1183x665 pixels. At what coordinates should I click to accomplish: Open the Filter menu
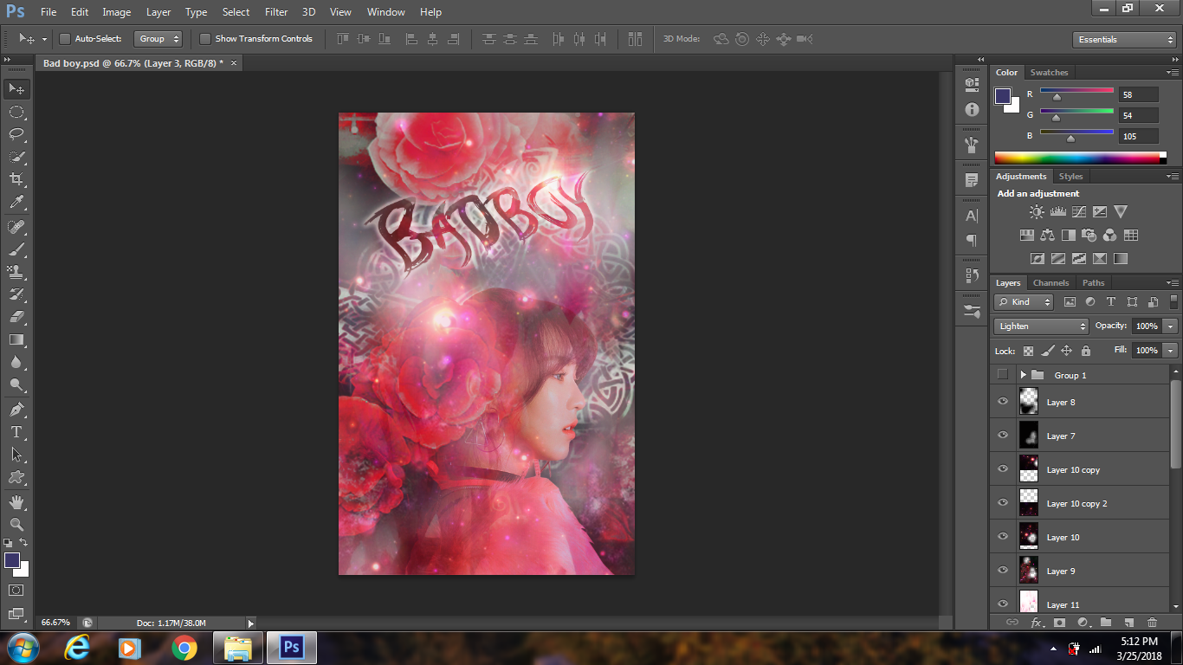(276, 12)
